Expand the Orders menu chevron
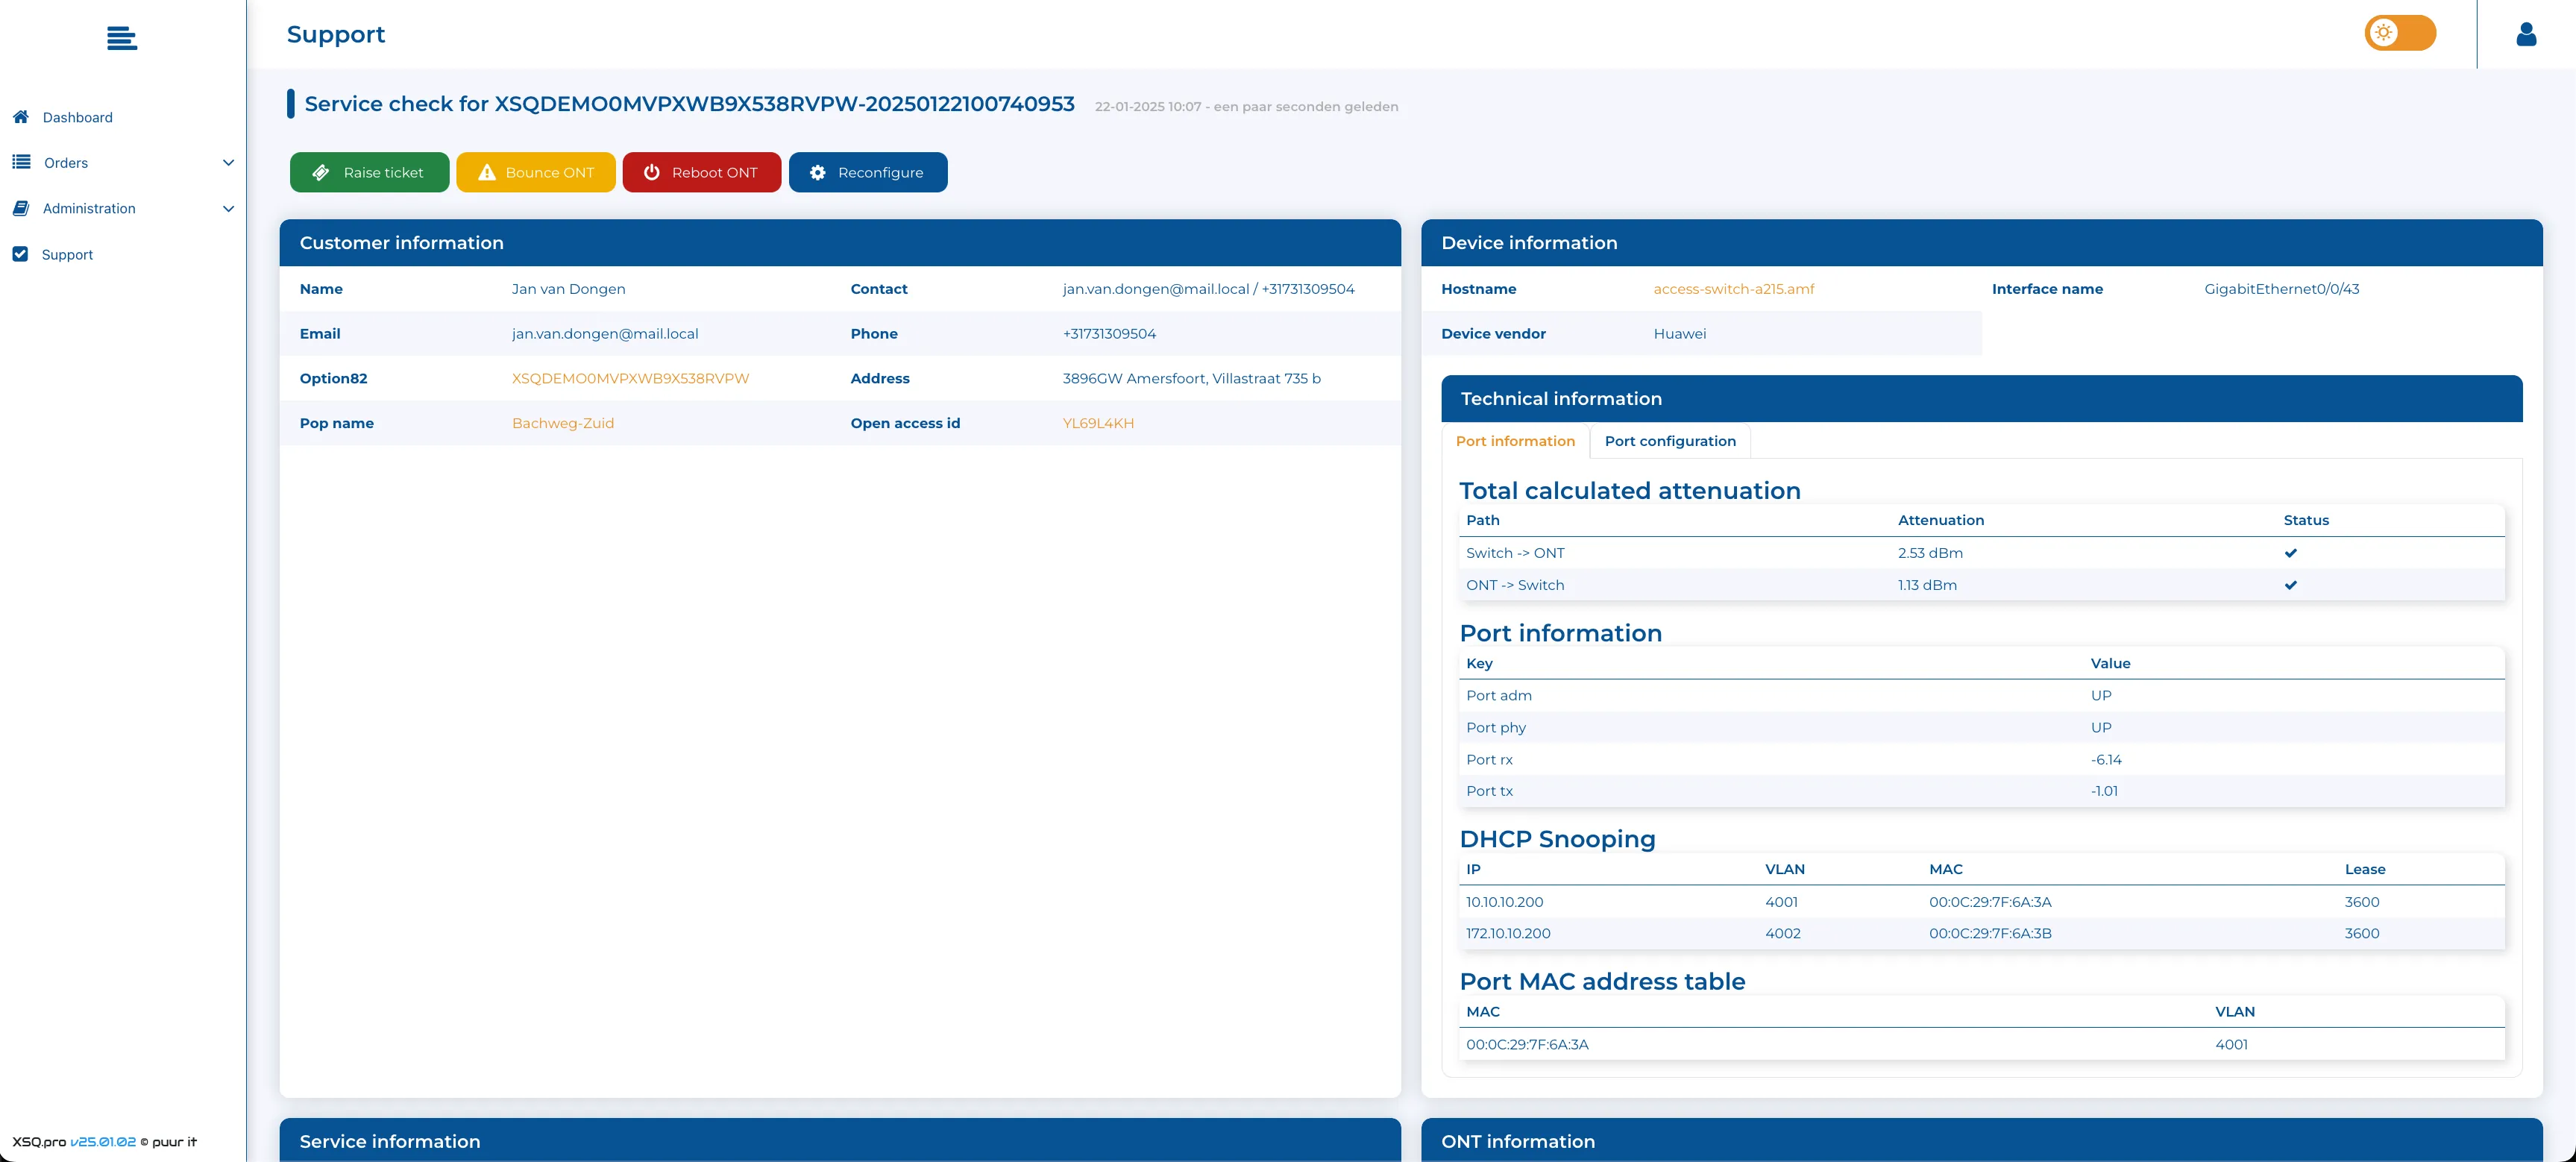The image size is (2576, 1162). click(x=228, y=163)
